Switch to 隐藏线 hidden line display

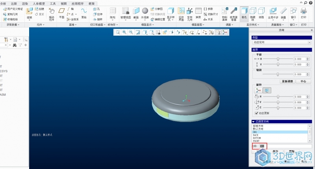pyautogui.click(x=253, y=14)
